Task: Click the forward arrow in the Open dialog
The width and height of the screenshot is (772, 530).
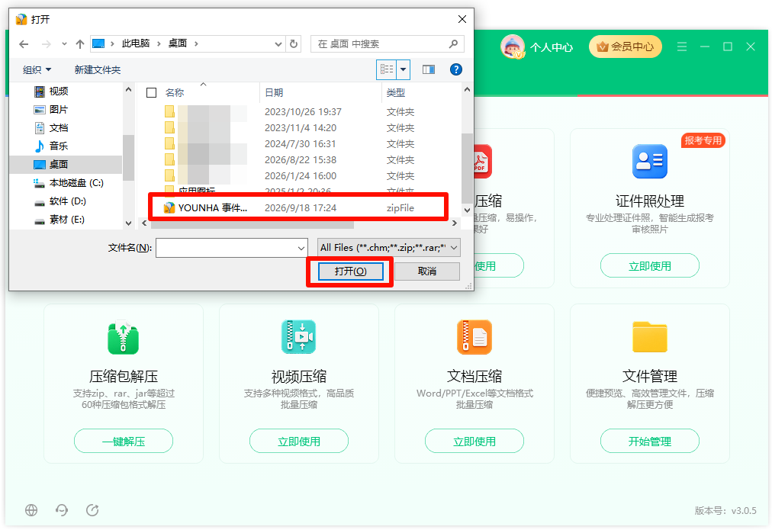Action: [47, 44]
